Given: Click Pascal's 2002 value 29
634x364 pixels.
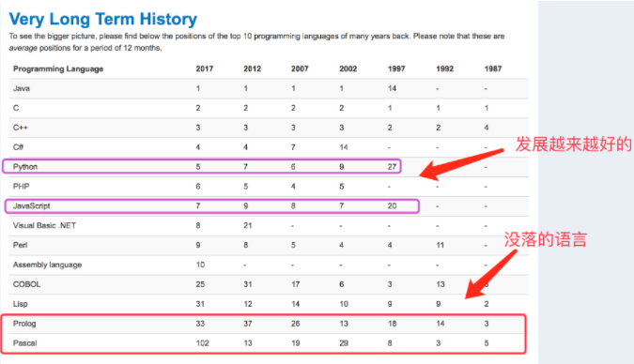Looking at the screenshot, I should [344, 343].
